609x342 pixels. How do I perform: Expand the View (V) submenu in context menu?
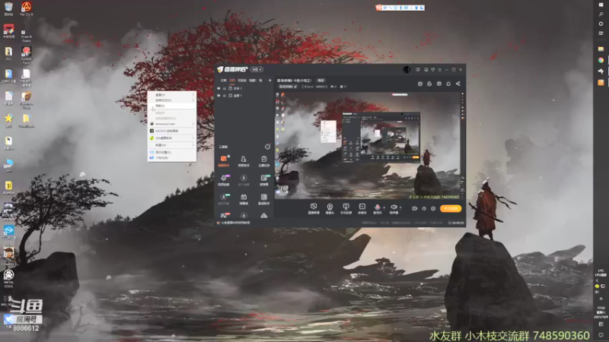(172, 94)
